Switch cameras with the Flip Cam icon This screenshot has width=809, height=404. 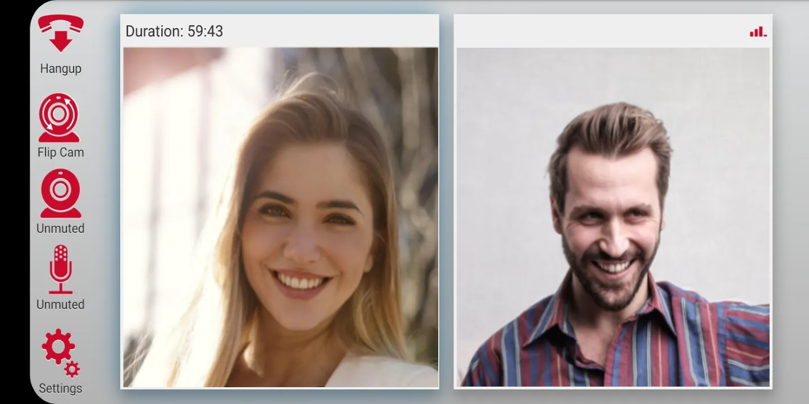pyautogui.click(x=59, y=117)
